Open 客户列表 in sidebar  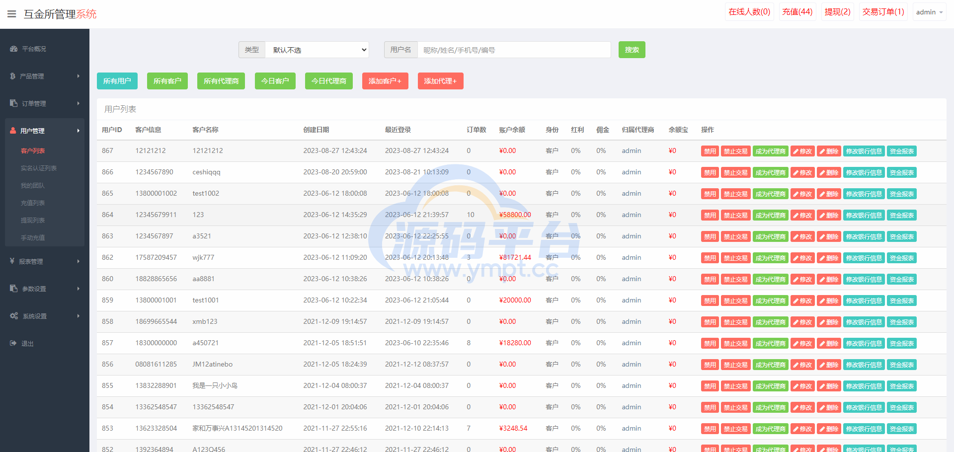33,151
